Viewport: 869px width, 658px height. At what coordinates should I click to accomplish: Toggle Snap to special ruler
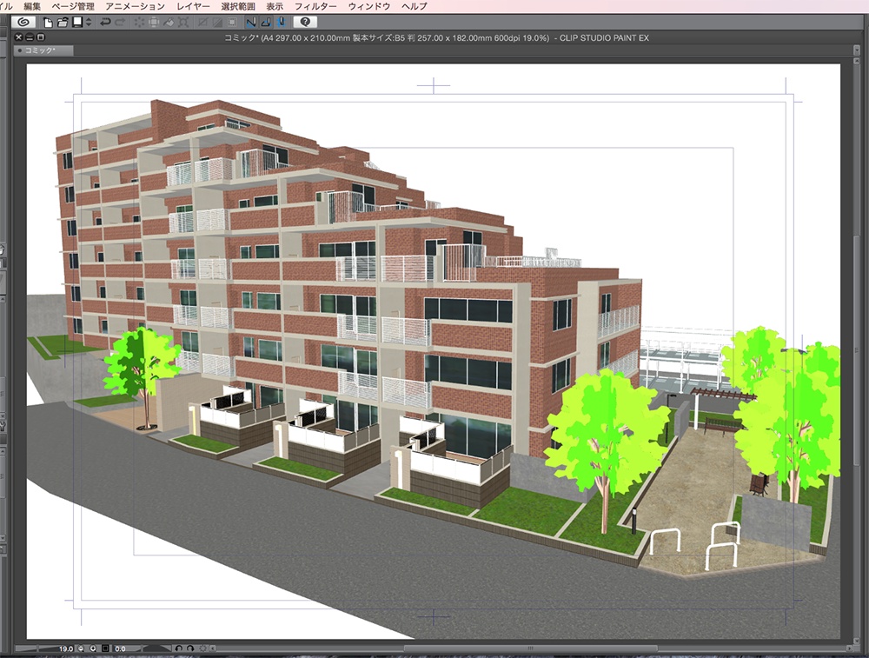click(266, 23)
